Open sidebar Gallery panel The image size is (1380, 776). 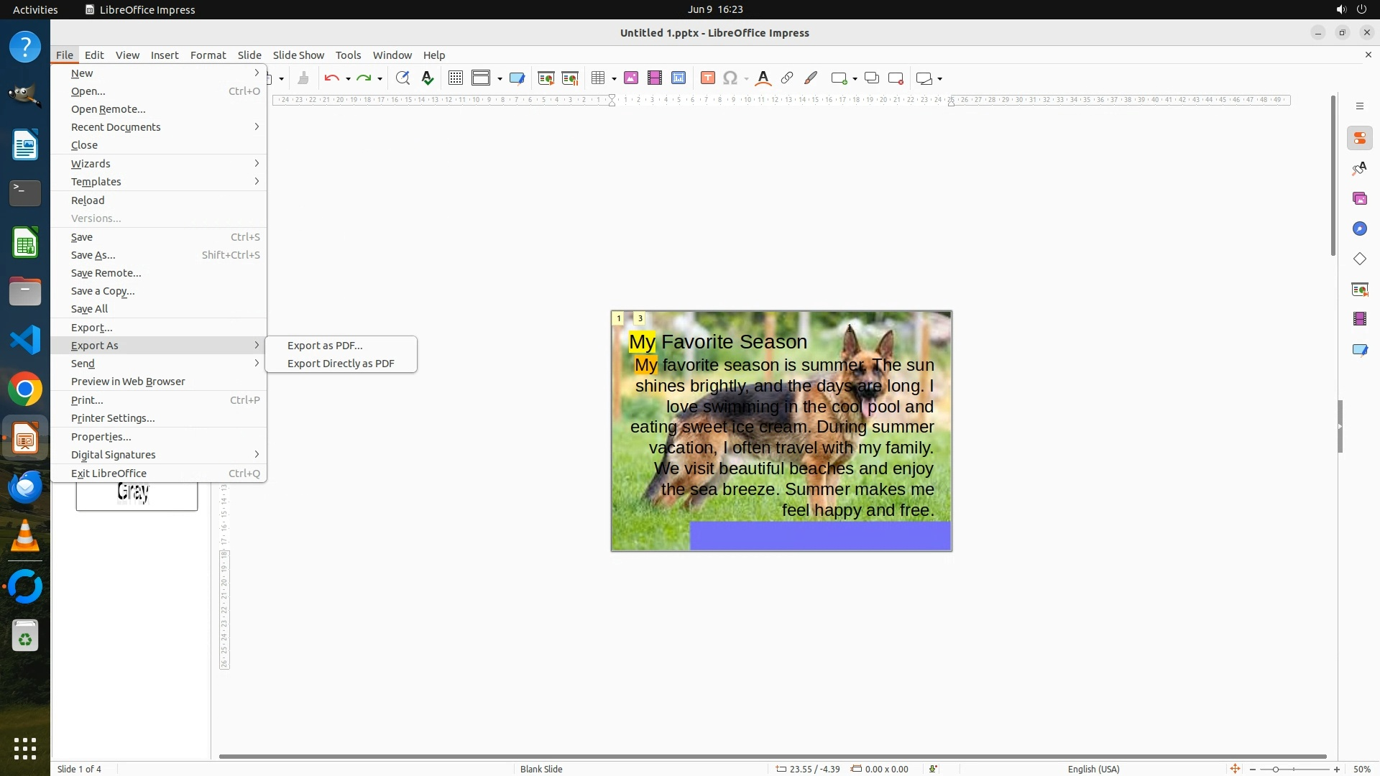click(1360, 198)
